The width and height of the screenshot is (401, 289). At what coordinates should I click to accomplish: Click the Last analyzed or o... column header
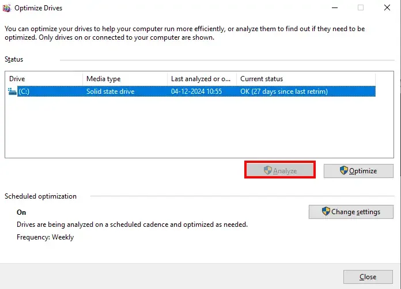tap(202, 79)
